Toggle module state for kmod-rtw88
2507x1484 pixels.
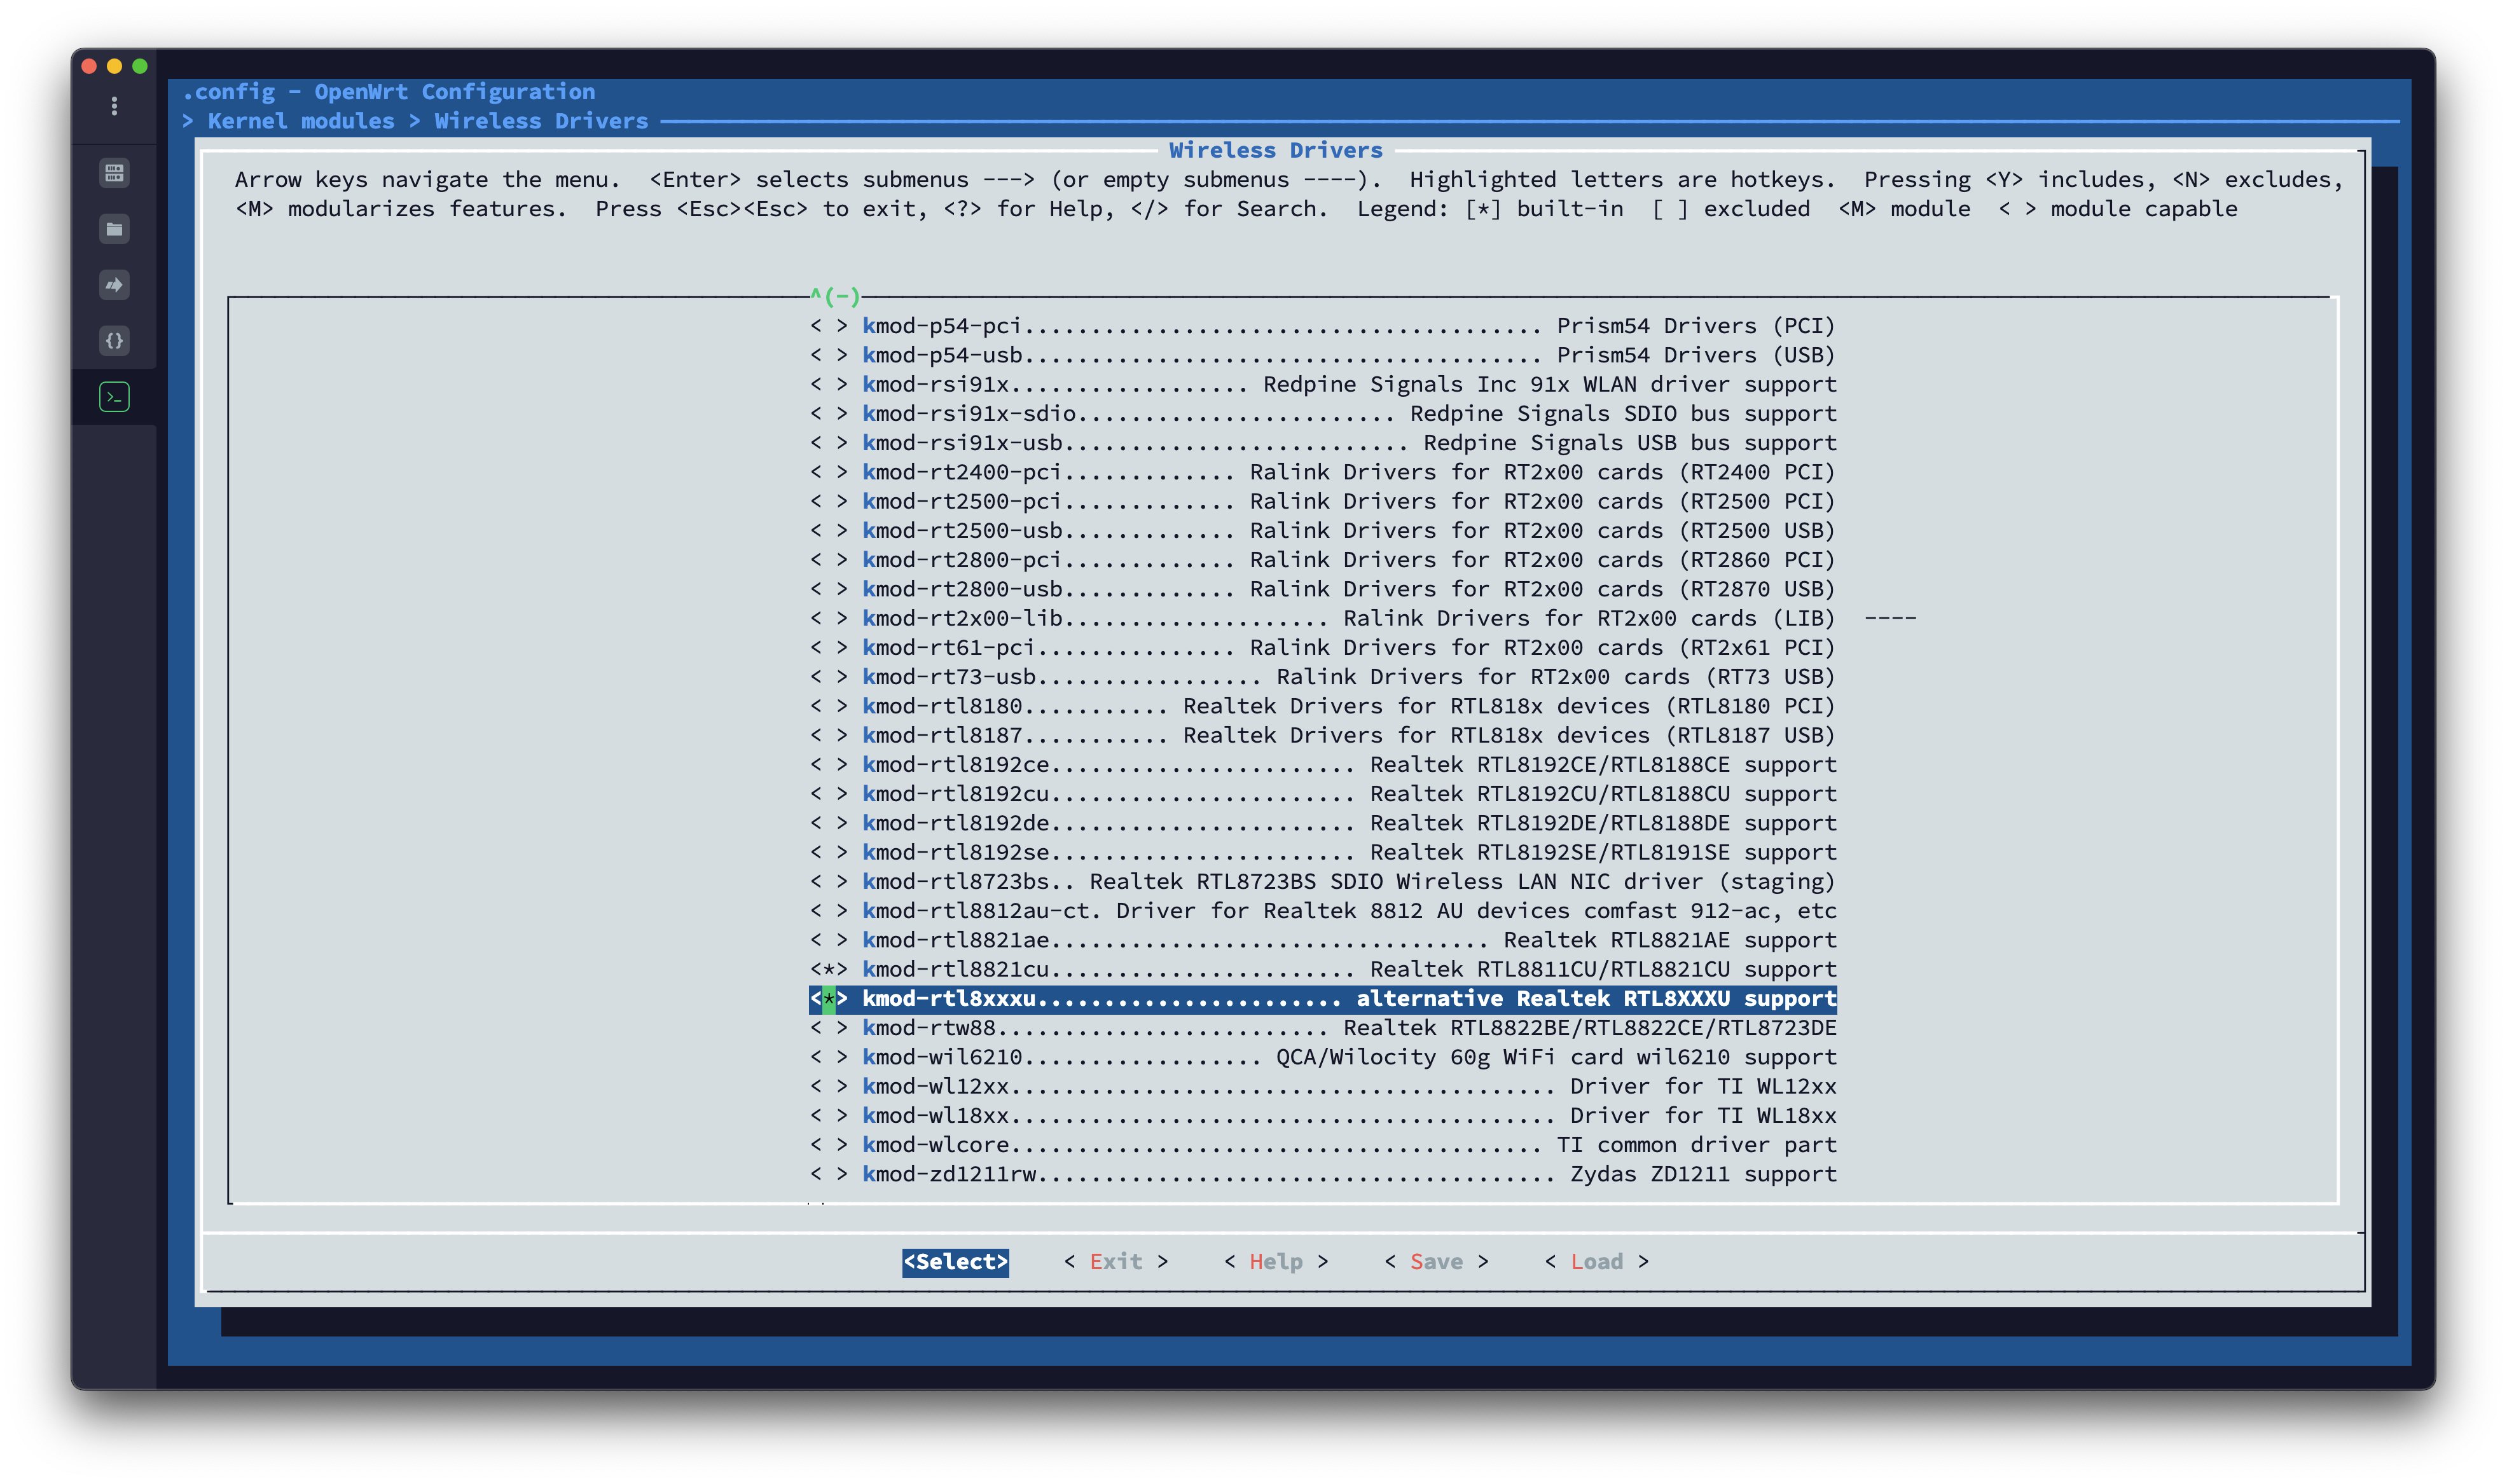[828, 1028]
